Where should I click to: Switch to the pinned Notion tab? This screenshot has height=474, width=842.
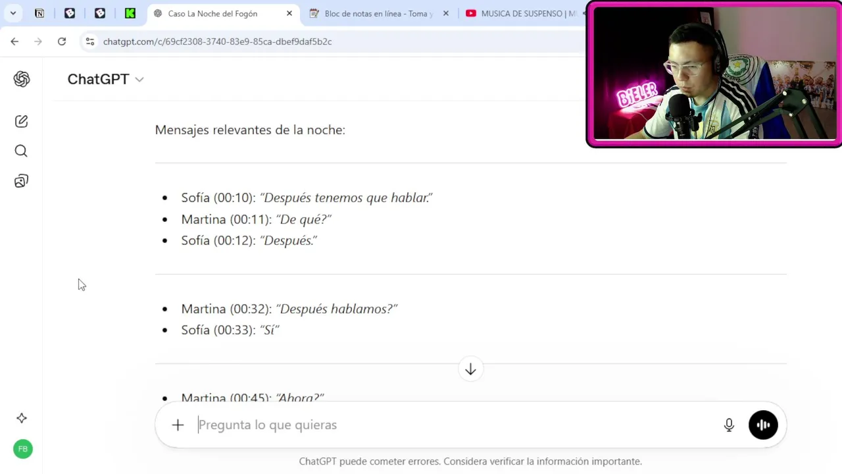coord(39,13)
